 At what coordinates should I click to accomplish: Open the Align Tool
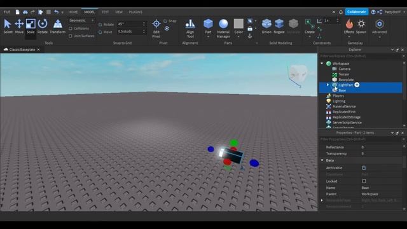click(190, 28)
